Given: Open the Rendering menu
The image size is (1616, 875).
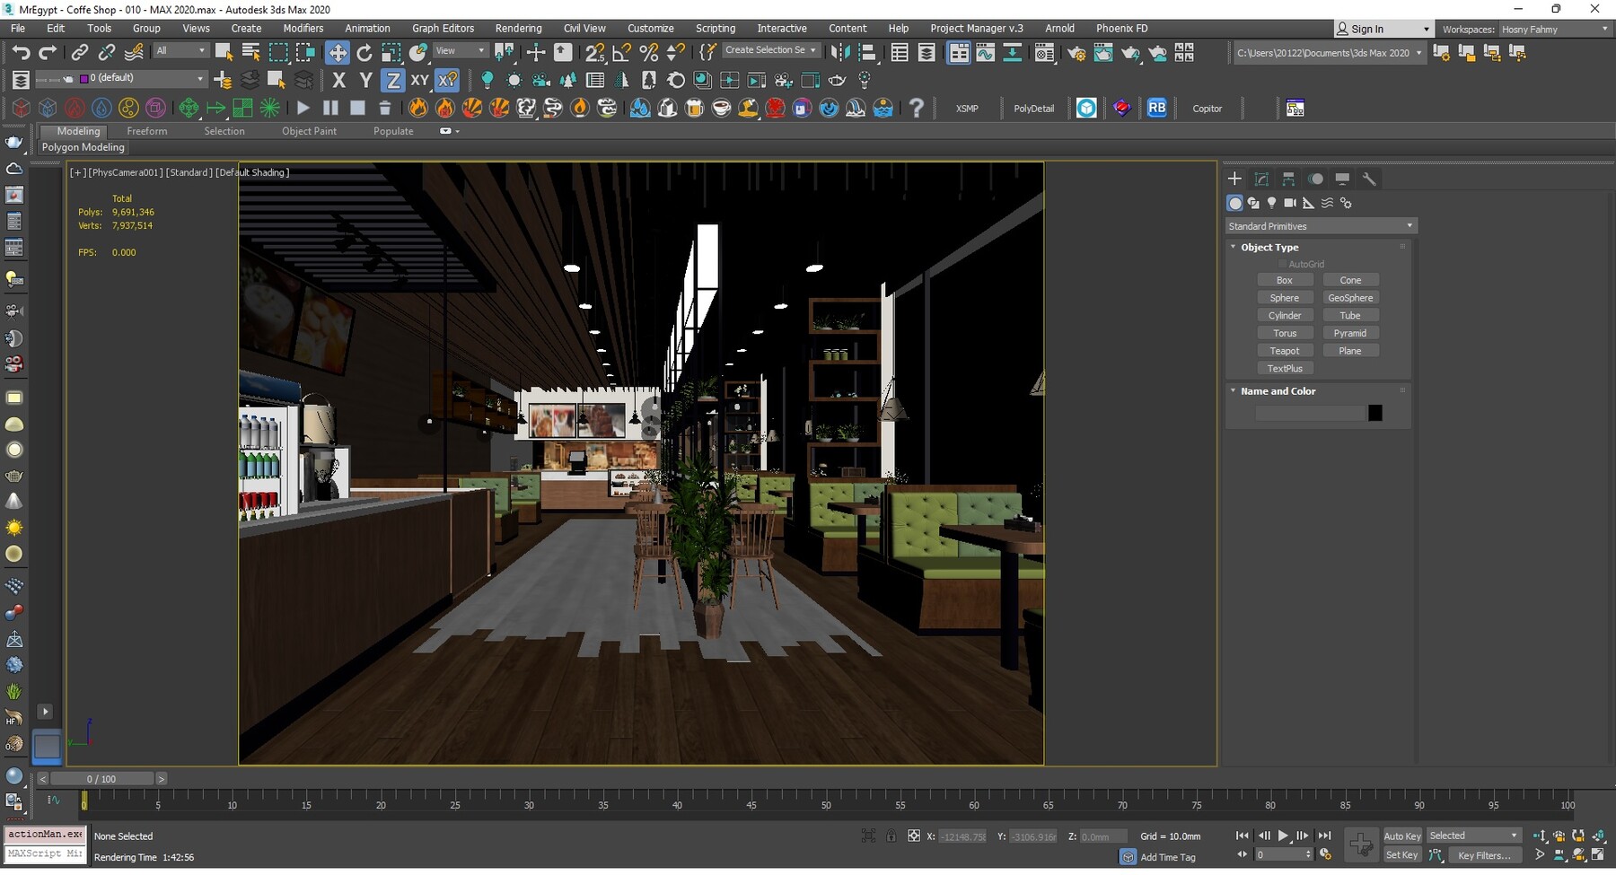Looking at the screenshot, I should pos(518,28).
